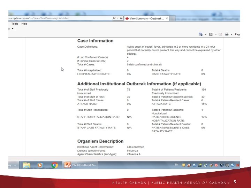Image resolution: width=251 pixels, height=188 pixels.
Task: Click the Total # Staff Deaths label
Action: click(90, 124)
